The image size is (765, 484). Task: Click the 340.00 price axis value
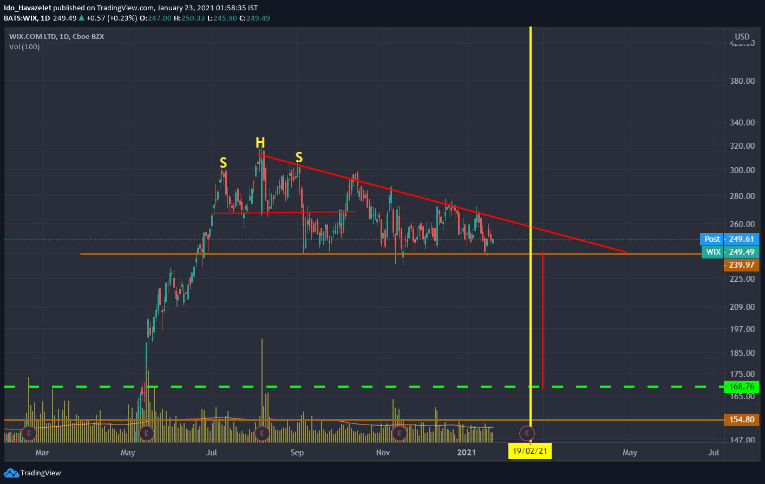tap(742, 123)
